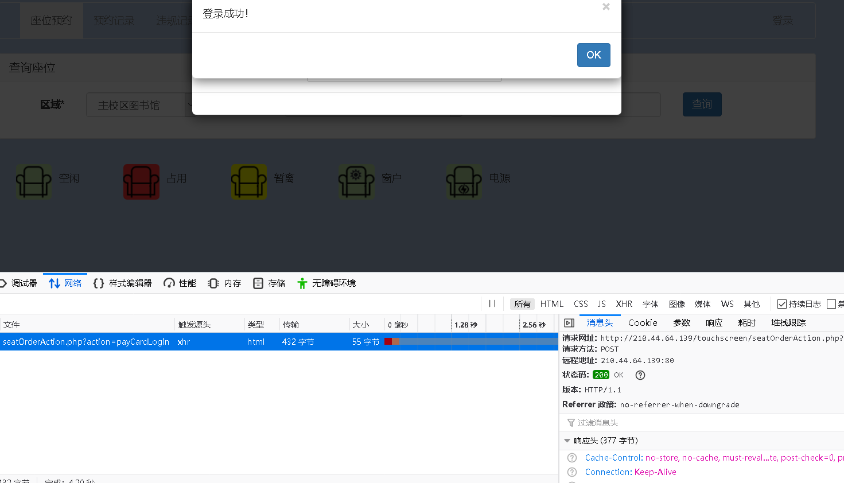Viewport: 844px width, 483px height.
Task: Select the seatOrderAction.php payCardLogin request row
Action: tap(279, 342)
